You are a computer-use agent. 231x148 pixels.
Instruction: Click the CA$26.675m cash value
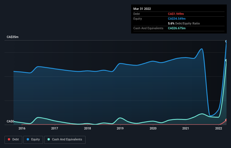click(177, 28)
